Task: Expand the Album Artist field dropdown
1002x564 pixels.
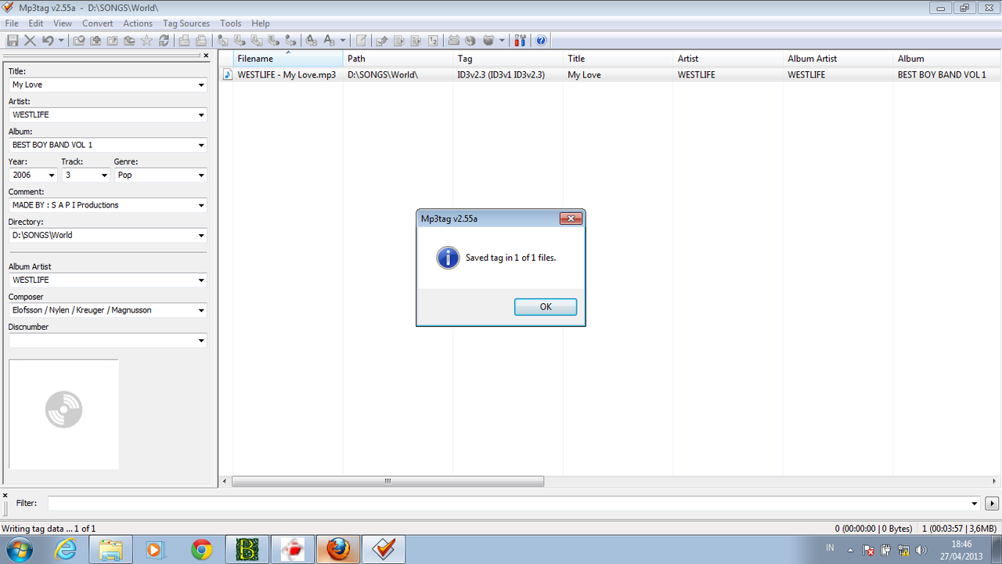Action: coord(201,280)
